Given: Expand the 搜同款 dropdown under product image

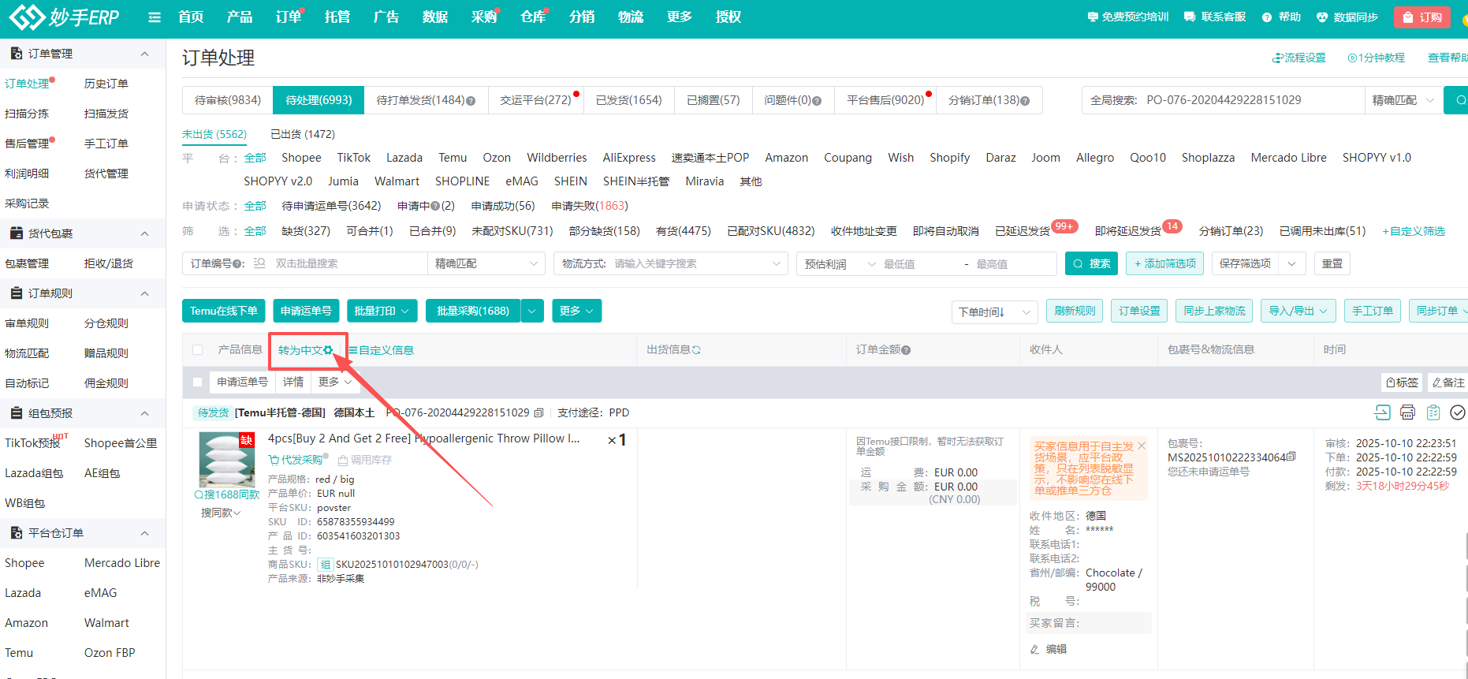Looking at the screenshot, I should tap(221, 513).
